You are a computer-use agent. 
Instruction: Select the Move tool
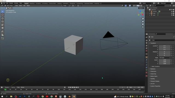2,18
